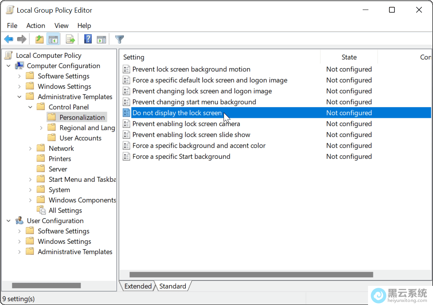
Task: Click the Up One Level folder icon
Action: 39,39
